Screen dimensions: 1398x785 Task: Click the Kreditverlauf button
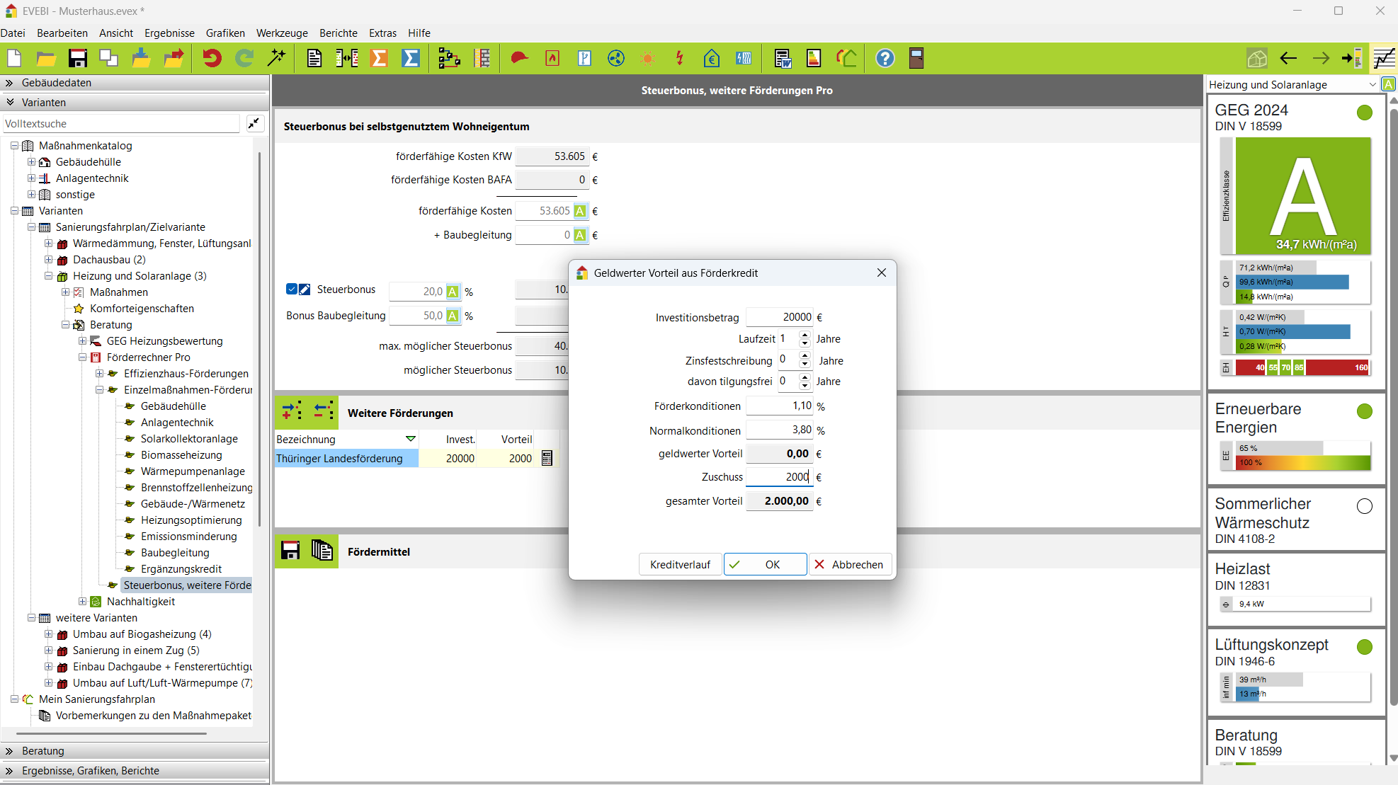coord(680,564)
